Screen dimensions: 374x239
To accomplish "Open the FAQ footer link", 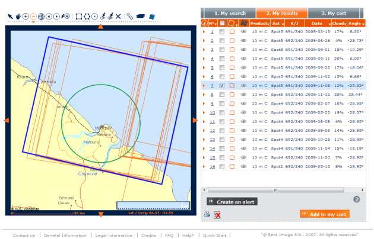I will tap(169, 235).
